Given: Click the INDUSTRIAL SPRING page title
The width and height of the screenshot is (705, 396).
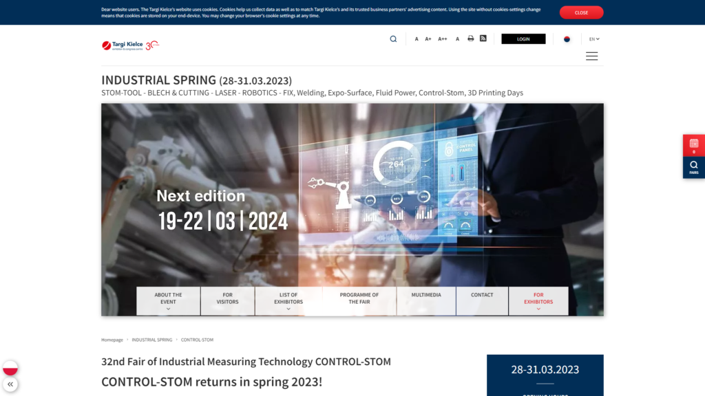Looking at the screenshot, I should tap(196, 80).
